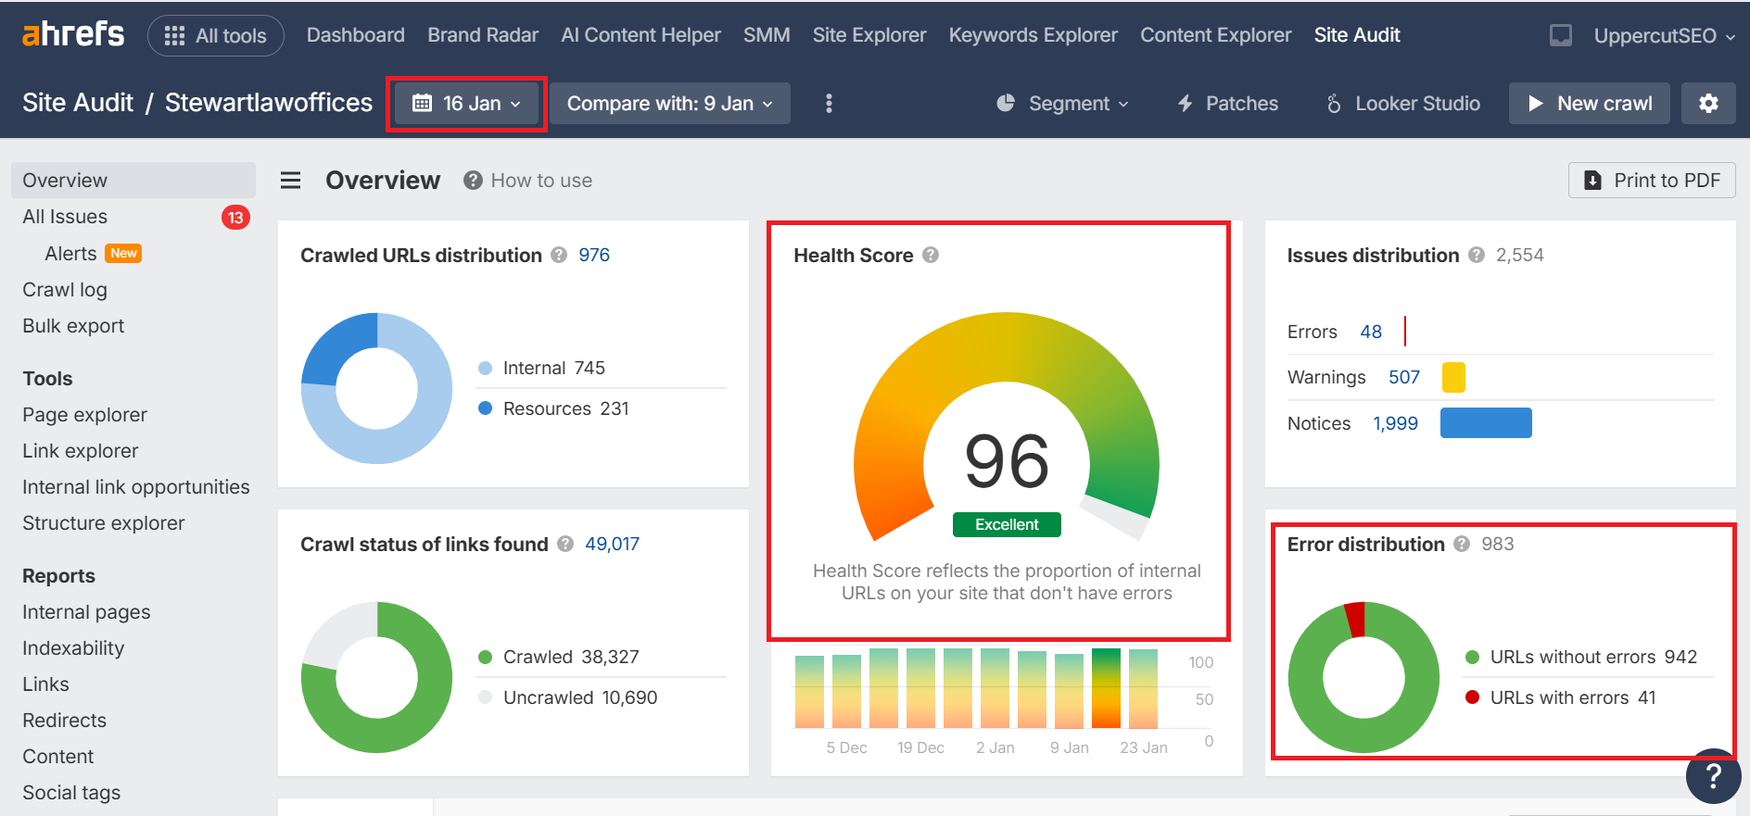This screenshot has width=1750, height=816.
Task: Expand the Segment dropdown
Action: tap(1062, 103)
